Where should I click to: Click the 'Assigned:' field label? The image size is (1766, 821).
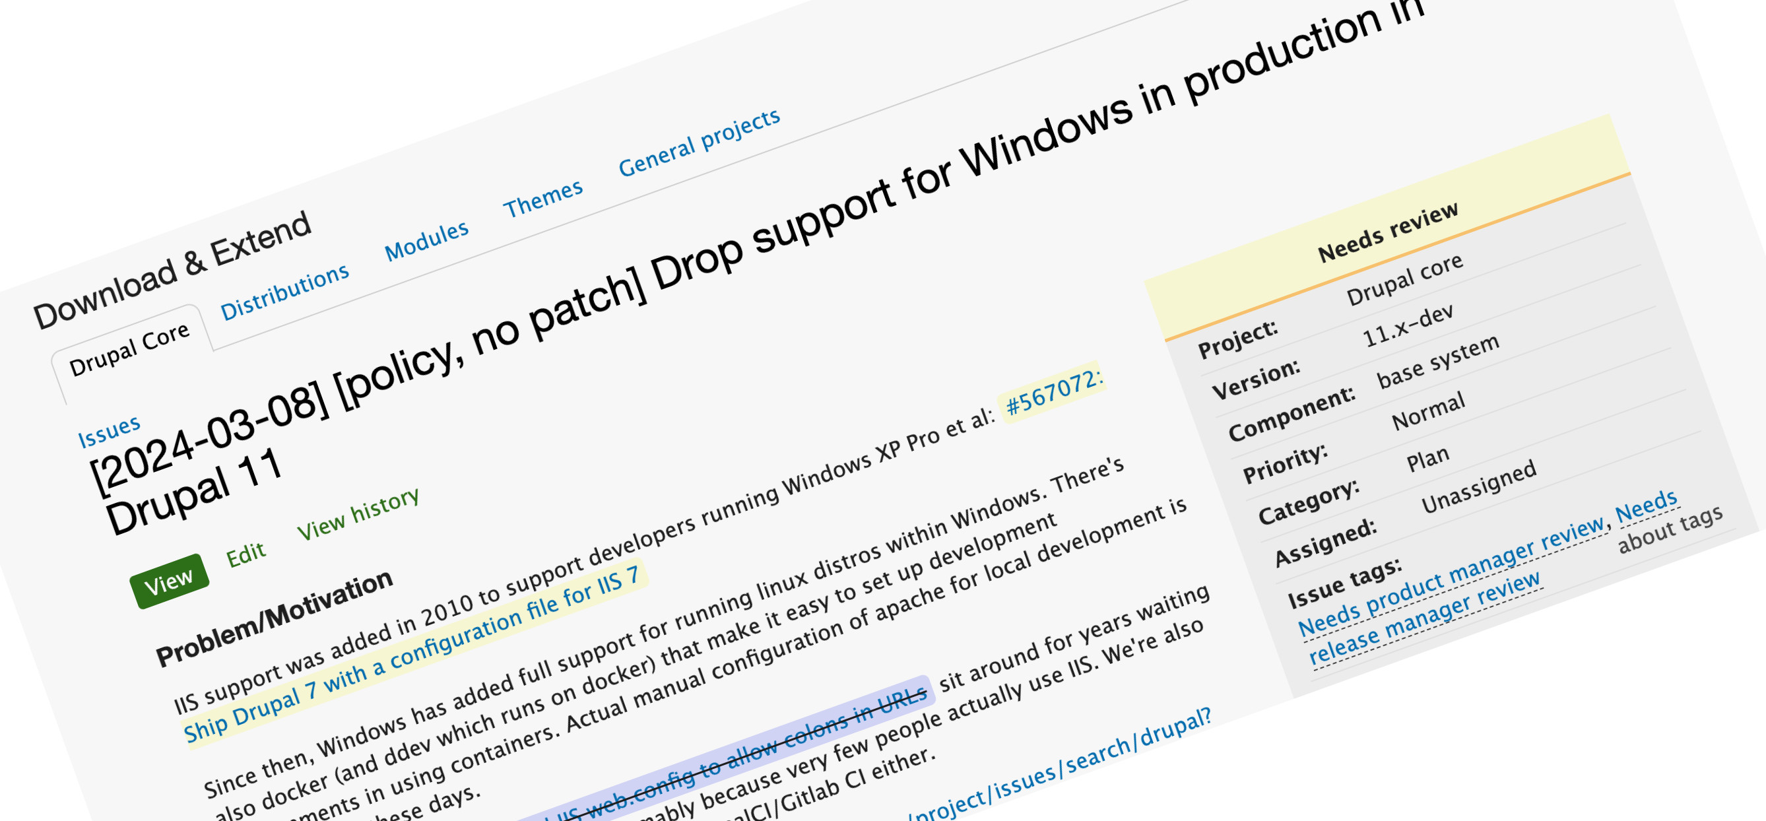coord(1325,542)
